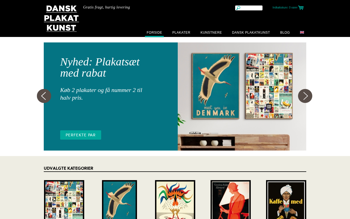This screenshot has height=219, width=350.
Task: Click the PERFEKTE PAR button
Action: (x=81, y=135)
